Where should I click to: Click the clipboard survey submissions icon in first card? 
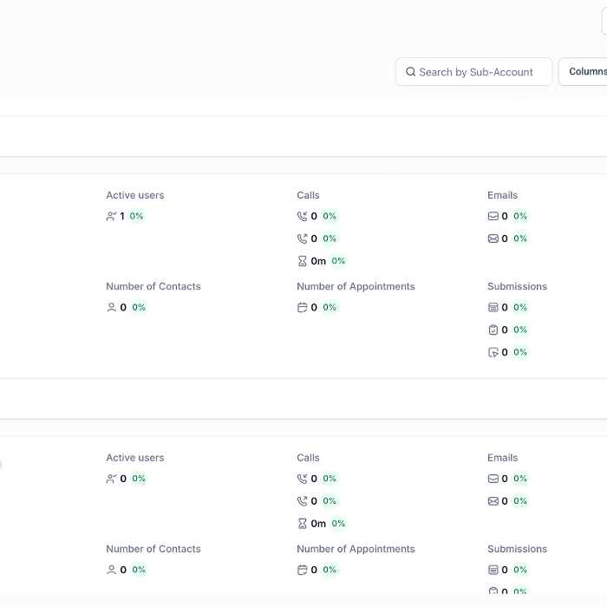[x=493, y=330]
